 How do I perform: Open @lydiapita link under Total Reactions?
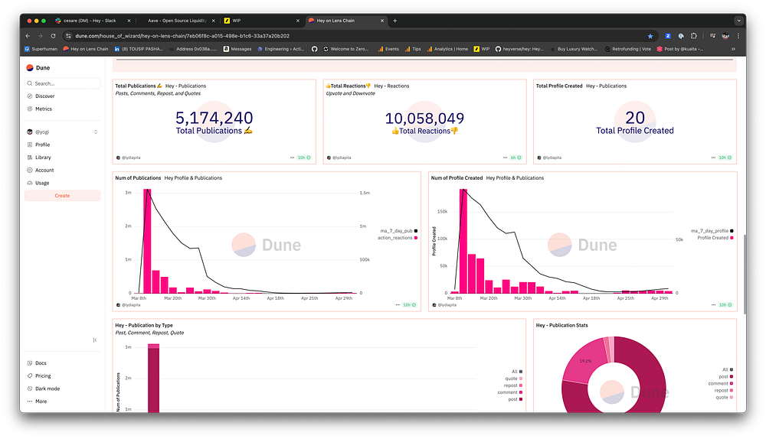[x=339, y=158]
